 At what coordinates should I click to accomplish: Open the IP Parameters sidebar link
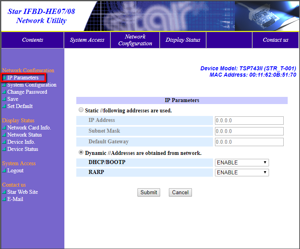23,78
